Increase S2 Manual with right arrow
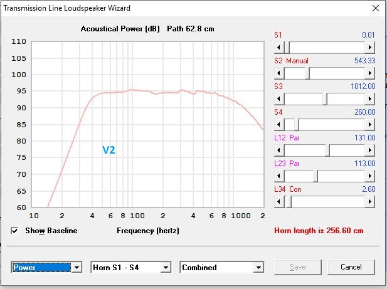The image size is (387, 289). (369, 73)
